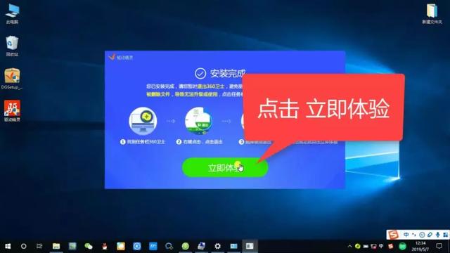
Task: Open the Sogou toolbar grid toolbox
Action: [445, 235]
